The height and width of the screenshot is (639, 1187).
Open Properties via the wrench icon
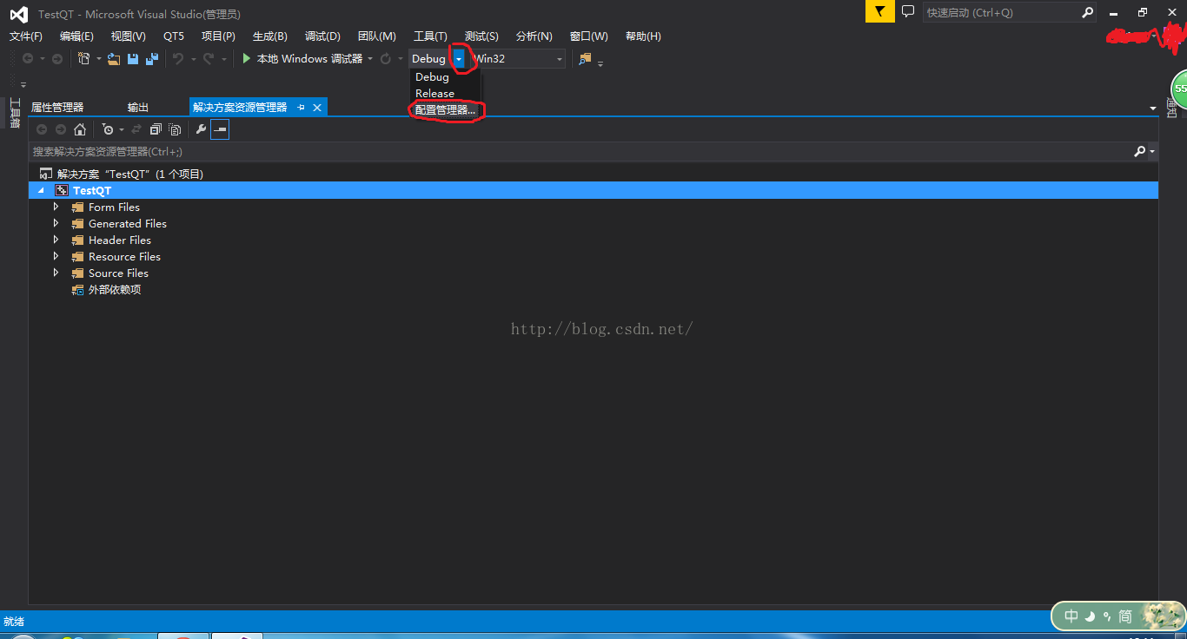[x=201, y=129]
